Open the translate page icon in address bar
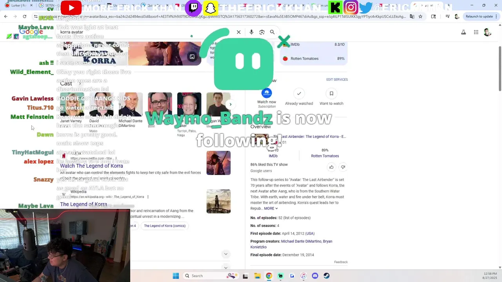Image resolution: width=502 pixels, height=282 pixels. [x=412, y=16]
